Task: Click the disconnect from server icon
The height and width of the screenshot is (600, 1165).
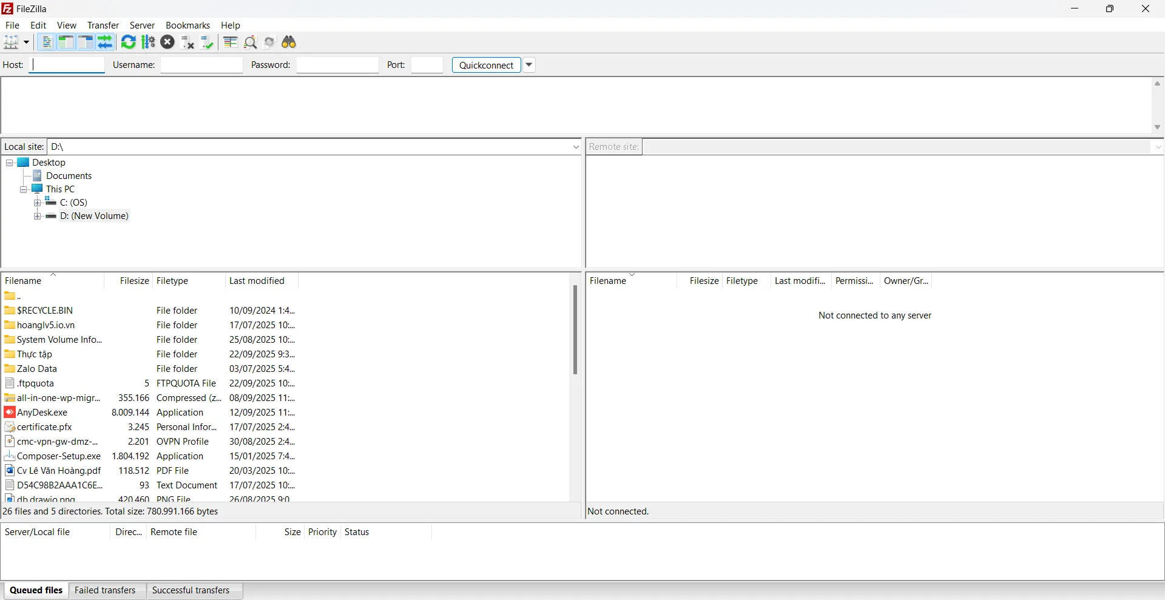Action: pyautogui.click(x=187, y=42)
